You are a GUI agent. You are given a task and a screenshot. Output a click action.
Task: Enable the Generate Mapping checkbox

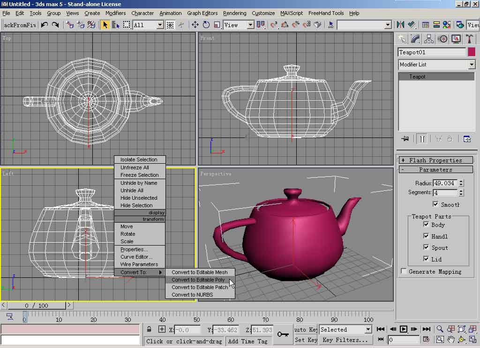click(404, 271)
